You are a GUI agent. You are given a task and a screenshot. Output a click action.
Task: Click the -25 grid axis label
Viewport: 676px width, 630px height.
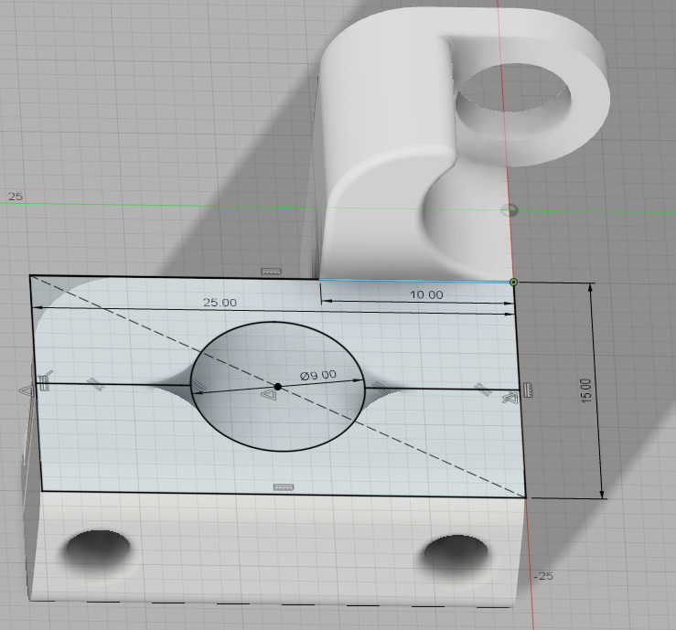point(543,576)
